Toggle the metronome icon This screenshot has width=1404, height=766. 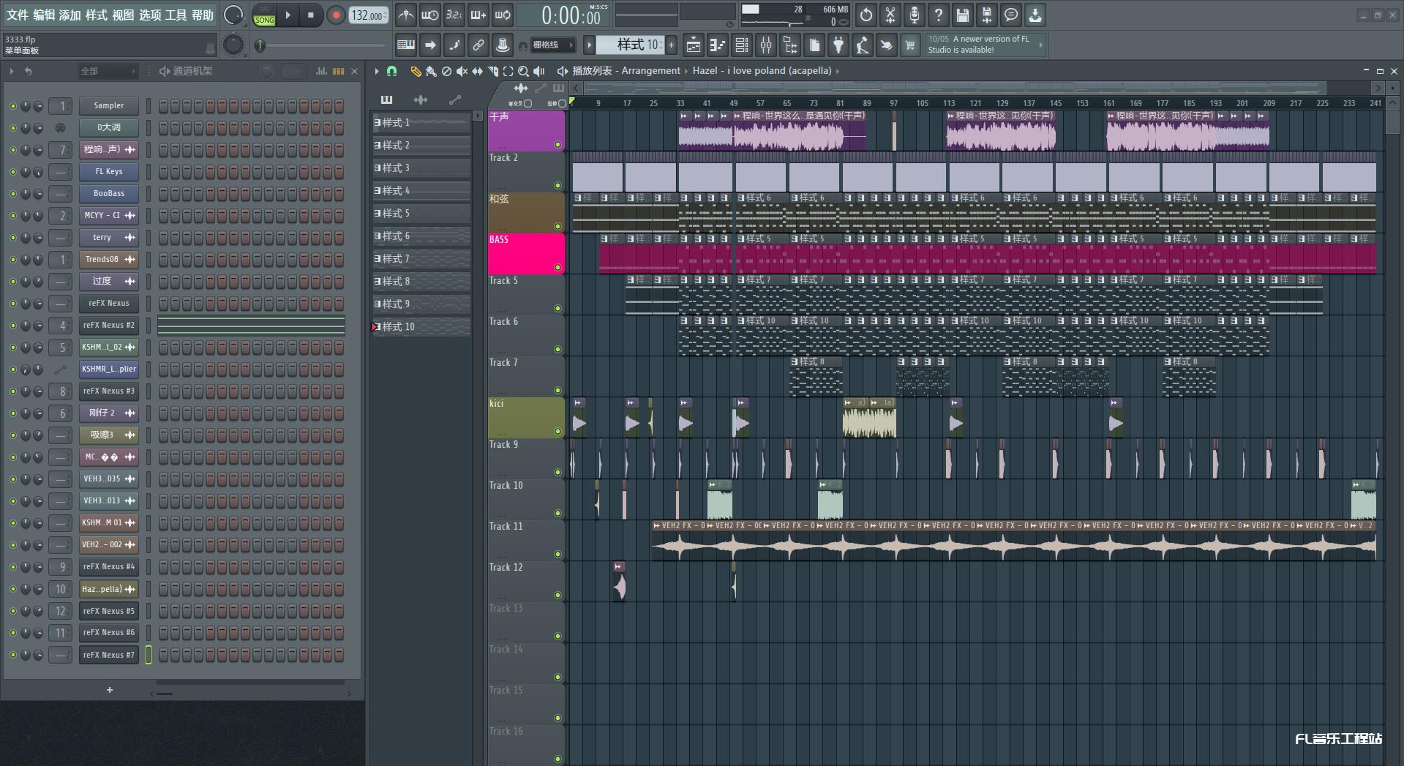coord(406,15)
